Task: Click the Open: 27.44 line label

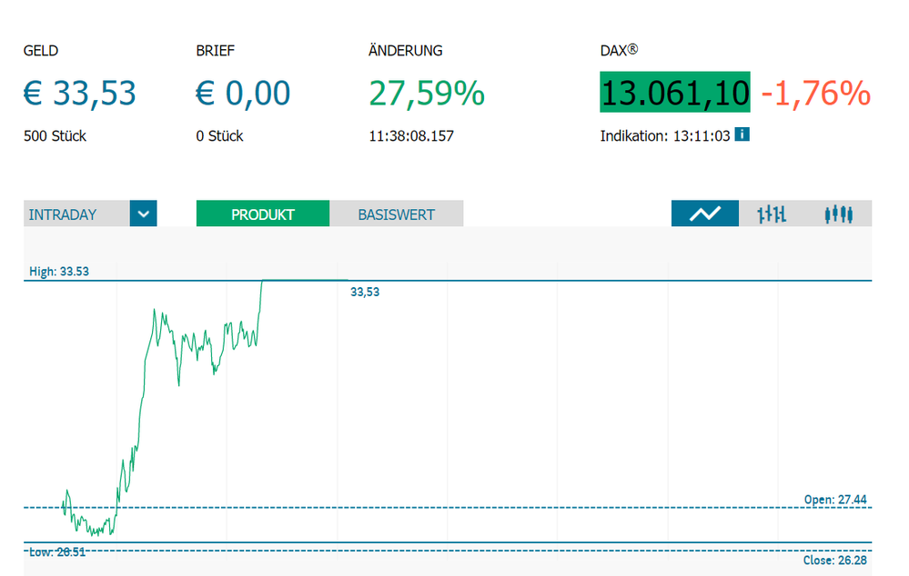Action: (835, 500)
